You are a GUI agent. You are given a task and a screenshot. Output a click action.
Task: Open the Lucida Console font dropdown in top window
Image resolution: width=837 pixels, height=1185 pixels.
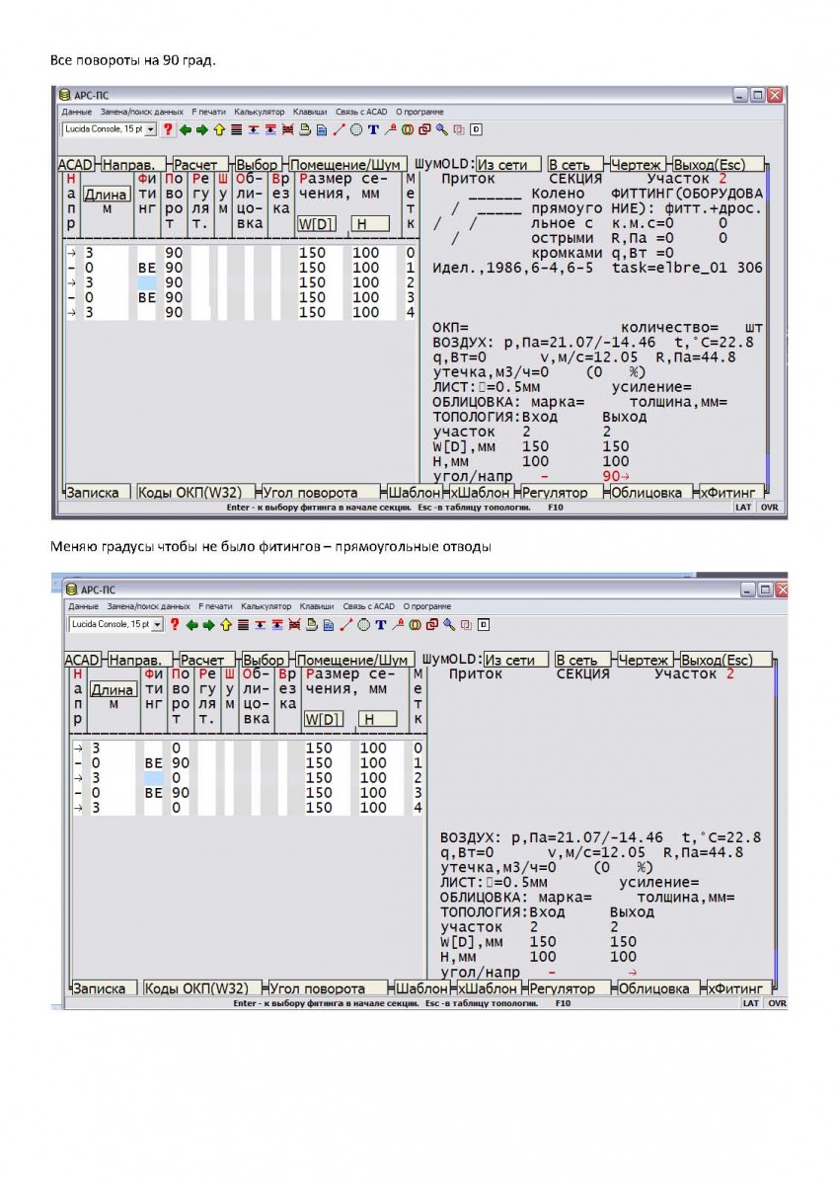pos(109,128)
